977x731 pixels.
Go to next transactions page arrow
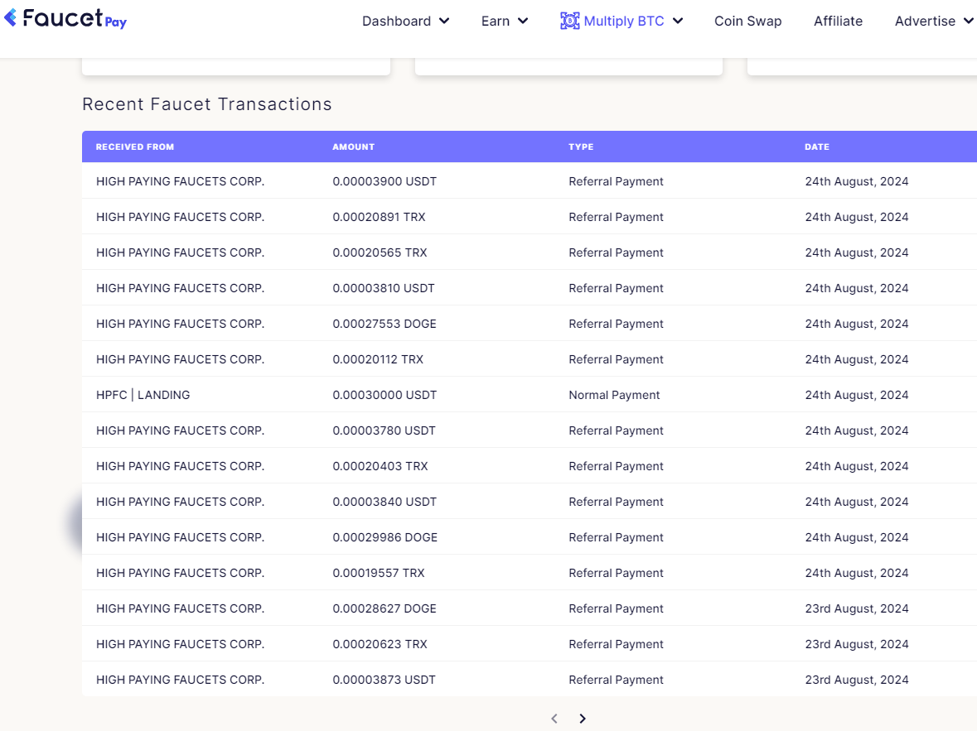click(x=583, y=719)
